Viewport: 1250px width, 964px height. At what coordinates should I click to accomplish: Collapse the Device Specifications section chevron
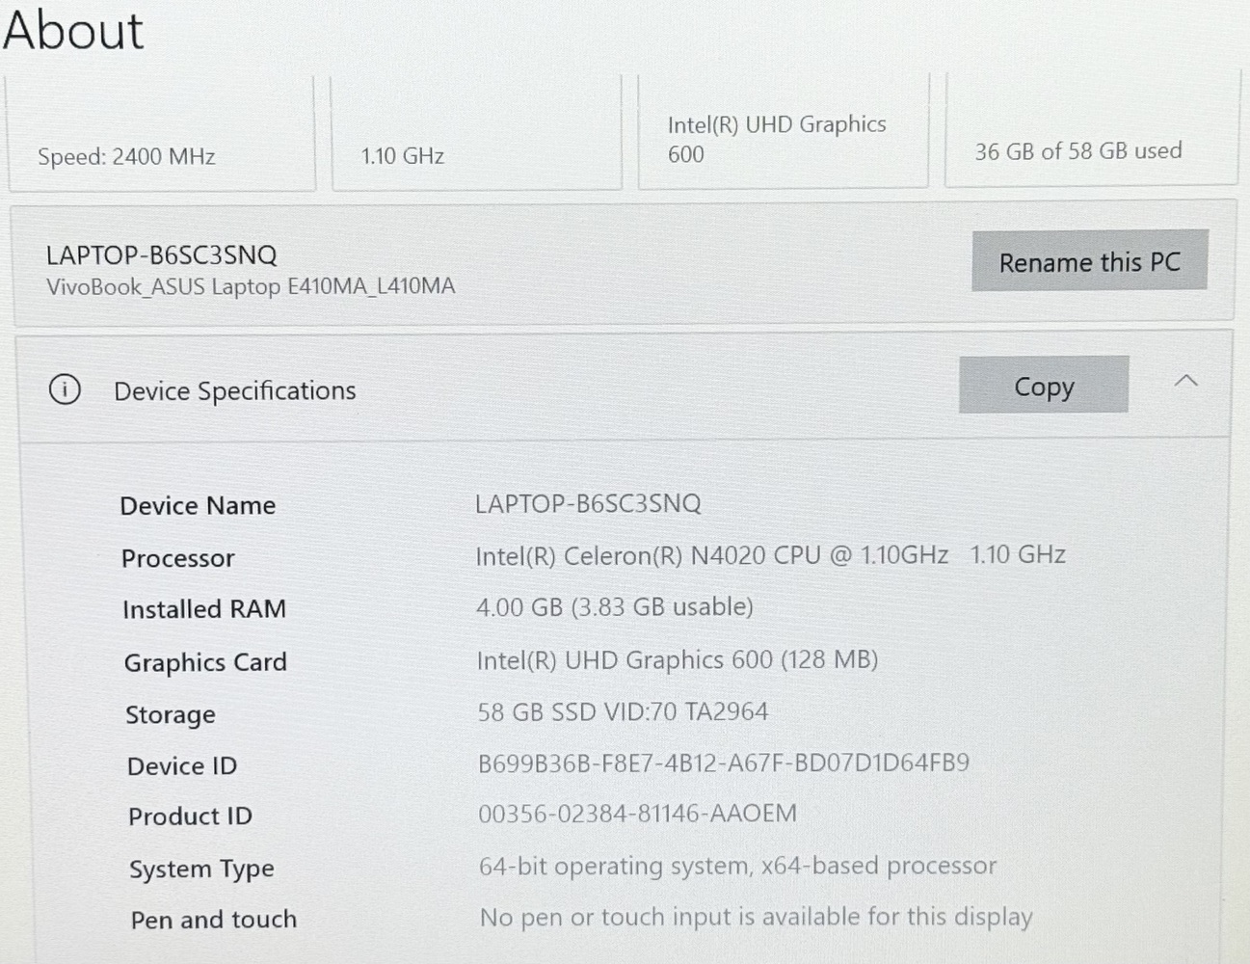pyautogui.click(x=1185, y=382)
